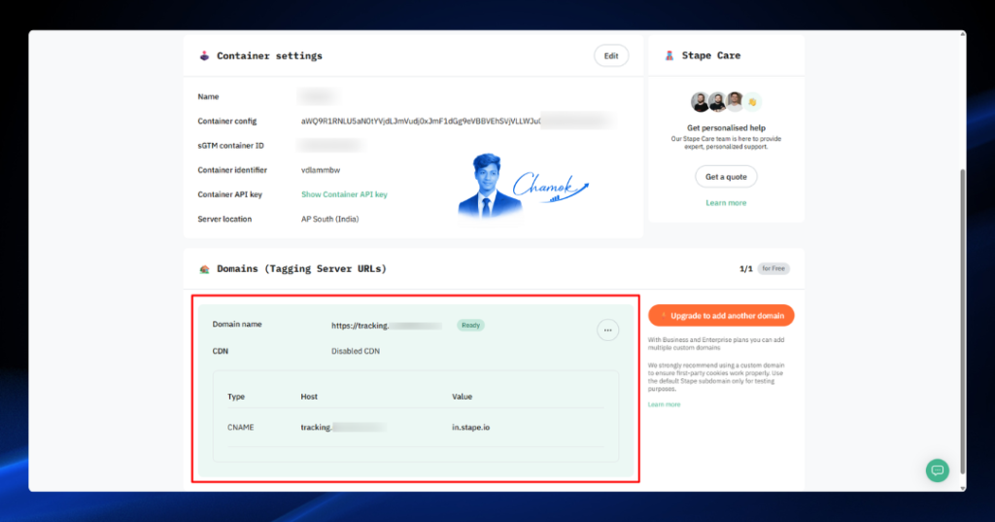The image size is (995, 522).
Task: Click the waving hand emoji avatar
Action: pos(753,102)
